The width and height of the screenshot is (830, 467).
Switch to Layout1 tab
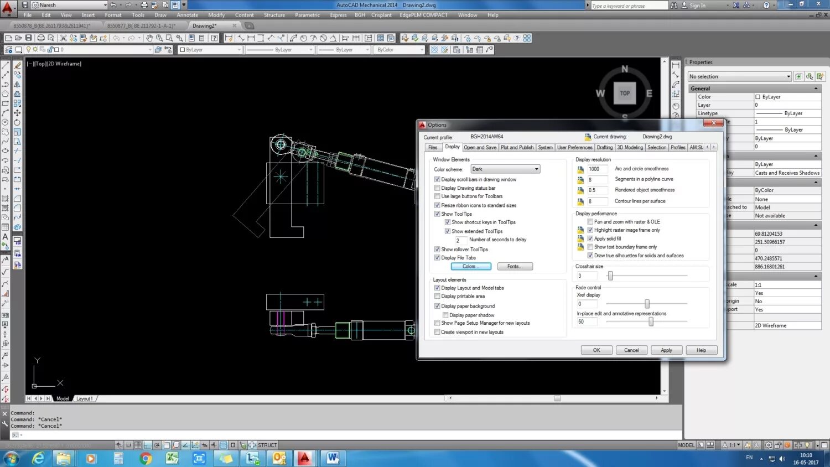(x=85, y=398)
